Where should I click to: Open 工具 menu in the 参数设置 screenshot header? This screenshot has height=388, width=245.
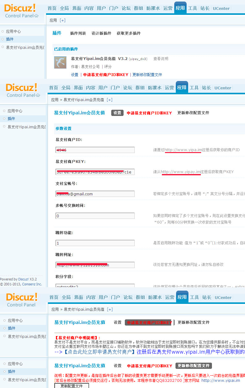[x=194, y=88]
